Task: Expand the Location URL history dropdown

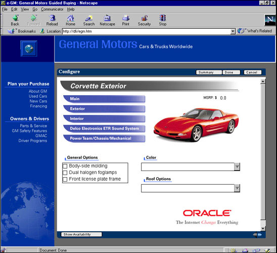Action: [233, 31]
